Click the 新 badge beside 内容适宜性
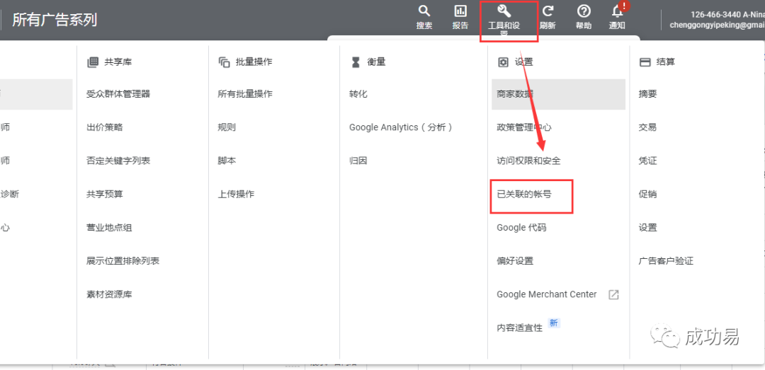The width and height of the screenshot is (765, 370). tap(553, 323)
